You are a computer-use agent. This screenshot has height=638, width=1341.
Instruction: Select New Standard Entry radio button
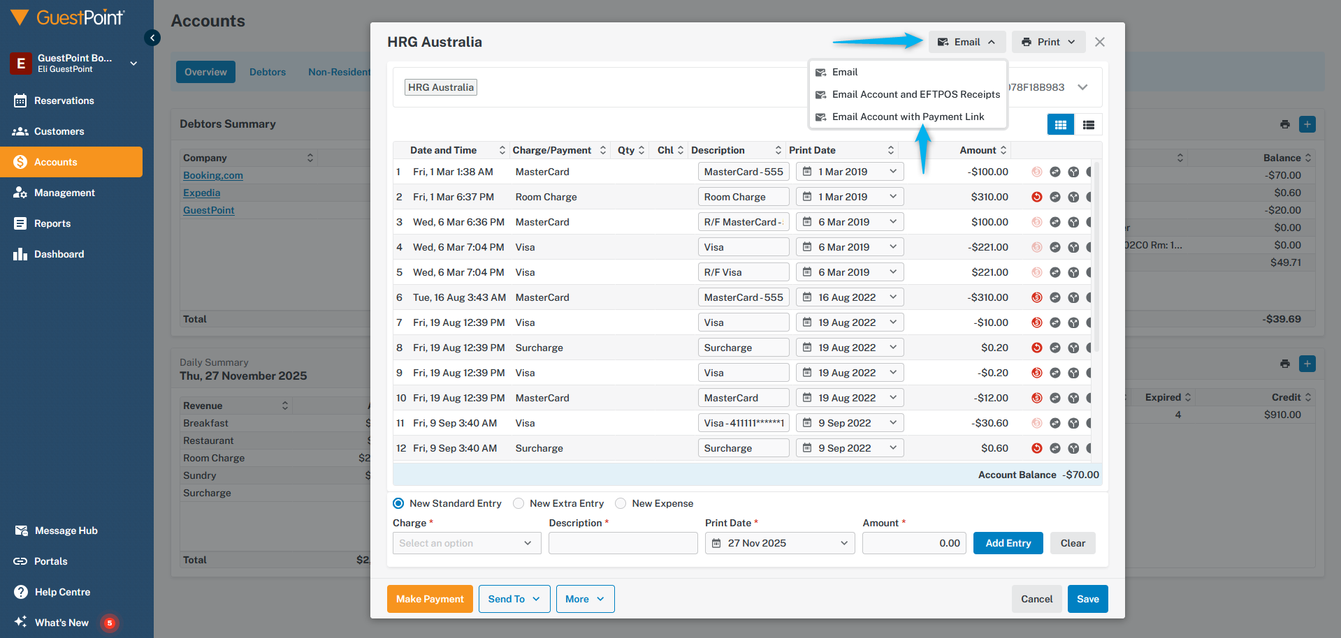point(398,503)
